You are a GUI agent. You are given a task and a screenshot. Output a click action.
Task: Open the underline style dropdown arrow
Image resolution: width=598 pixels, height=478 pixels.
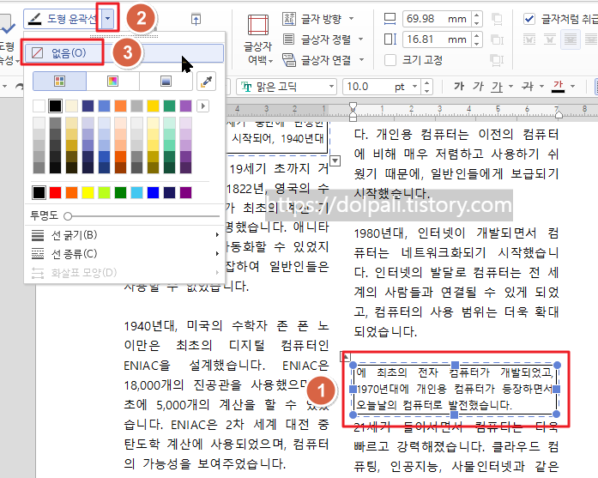510,87
